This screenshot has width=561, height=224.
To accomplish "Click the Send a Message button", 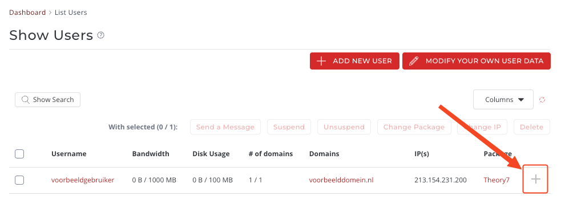I will 225,127.
